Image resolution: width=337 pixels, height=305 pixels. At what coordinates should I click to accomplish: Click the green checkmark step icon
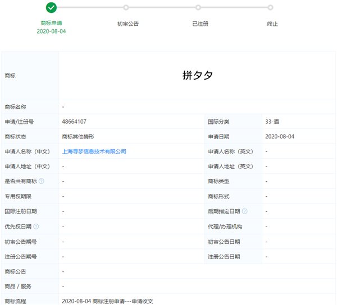tap(51, 8)
